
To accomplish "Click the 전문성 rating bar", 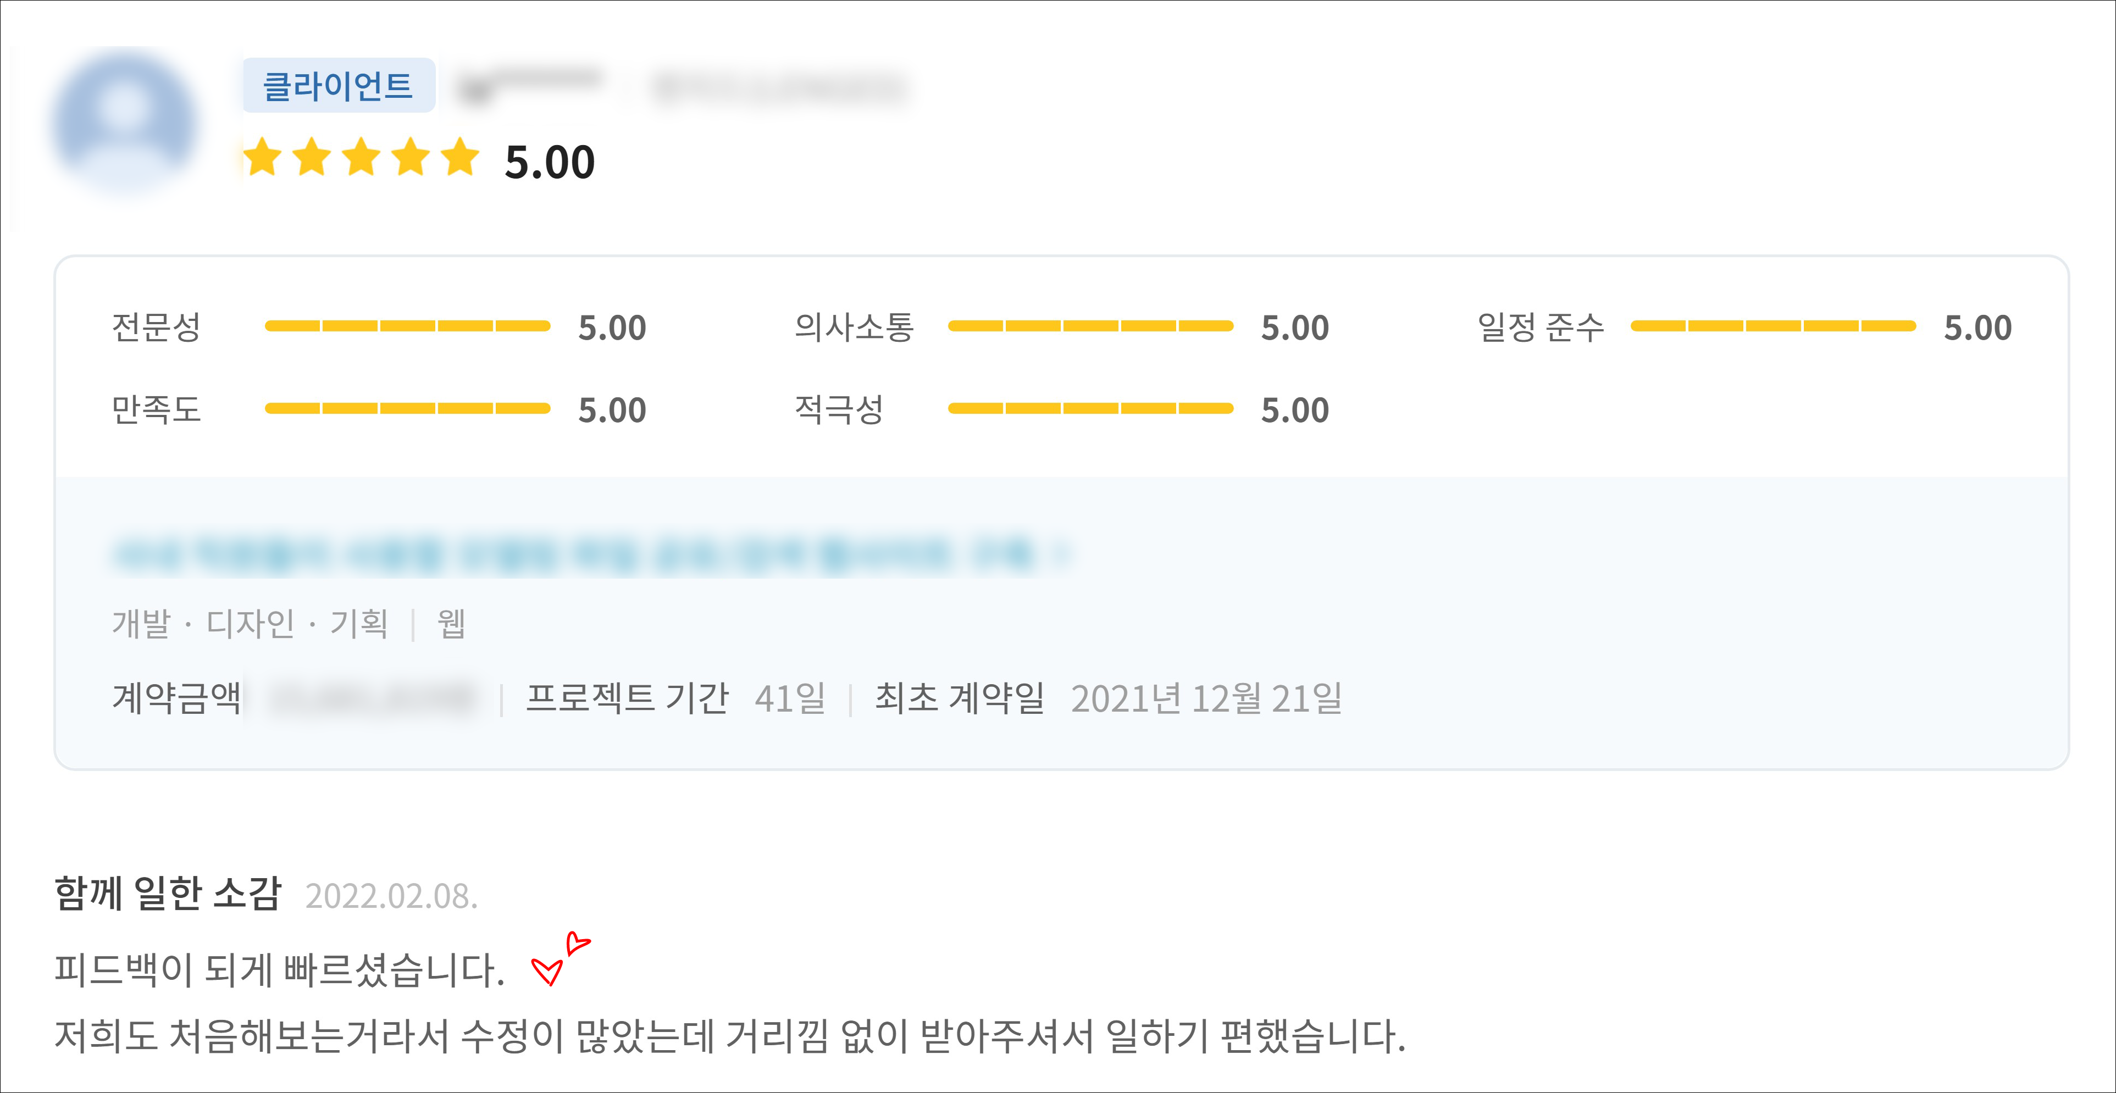I will (x=407, y=326).
